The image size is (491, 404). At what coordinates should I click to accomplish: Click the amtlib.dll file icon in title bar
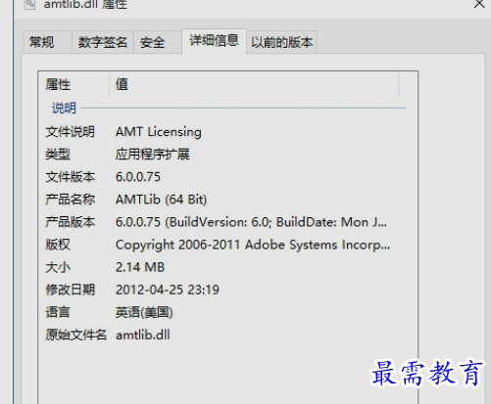(29, 4)
